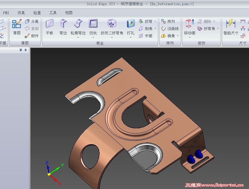Click the 删除 delete command
This screenshot has height=189, width=249.
(205, 21)
